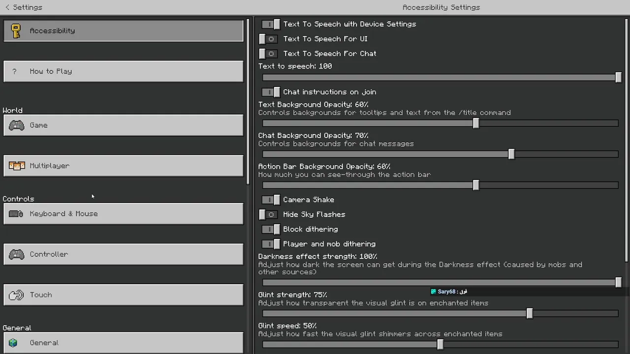Open the Touch settings tab
Screen dimensions: 630x354
click(123, 295)
